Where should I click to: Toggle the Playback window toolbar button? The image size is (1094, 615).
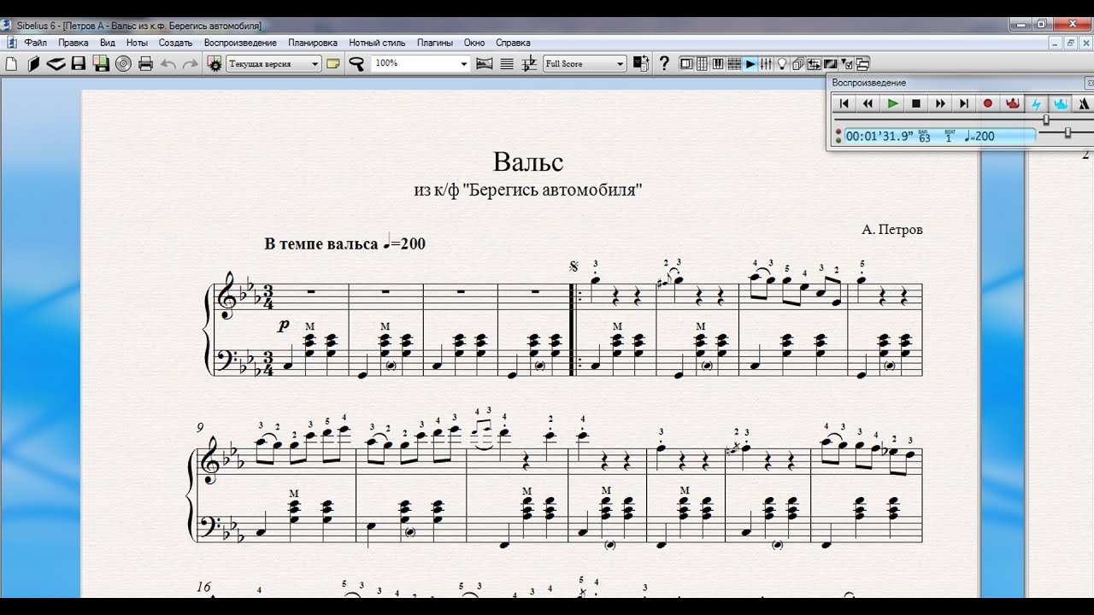click(750, 63)
